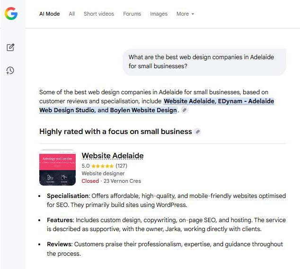Open the Website Adelaide business title link
The width and height of the screenshot is (300, 269).
coord(113,156)
